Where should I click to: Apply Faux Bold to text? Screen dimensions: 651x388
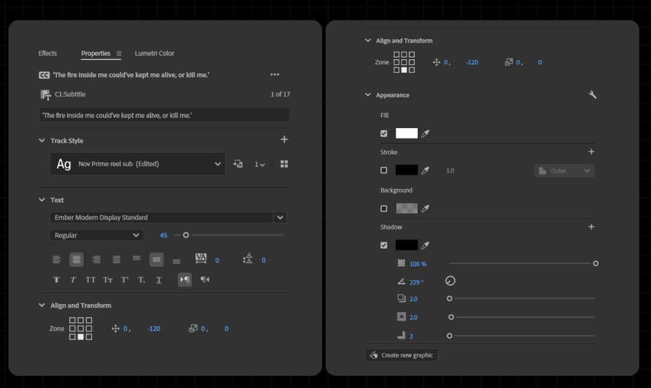[57, 280]
